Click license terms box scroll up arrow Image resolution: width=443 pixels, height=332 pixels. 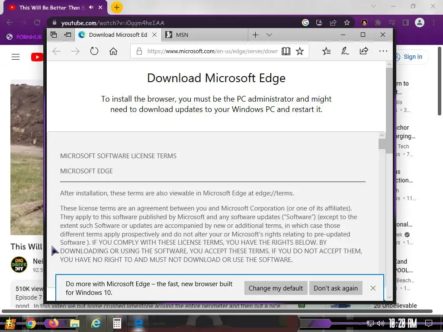pyautogui.click(x=382, y=135)
